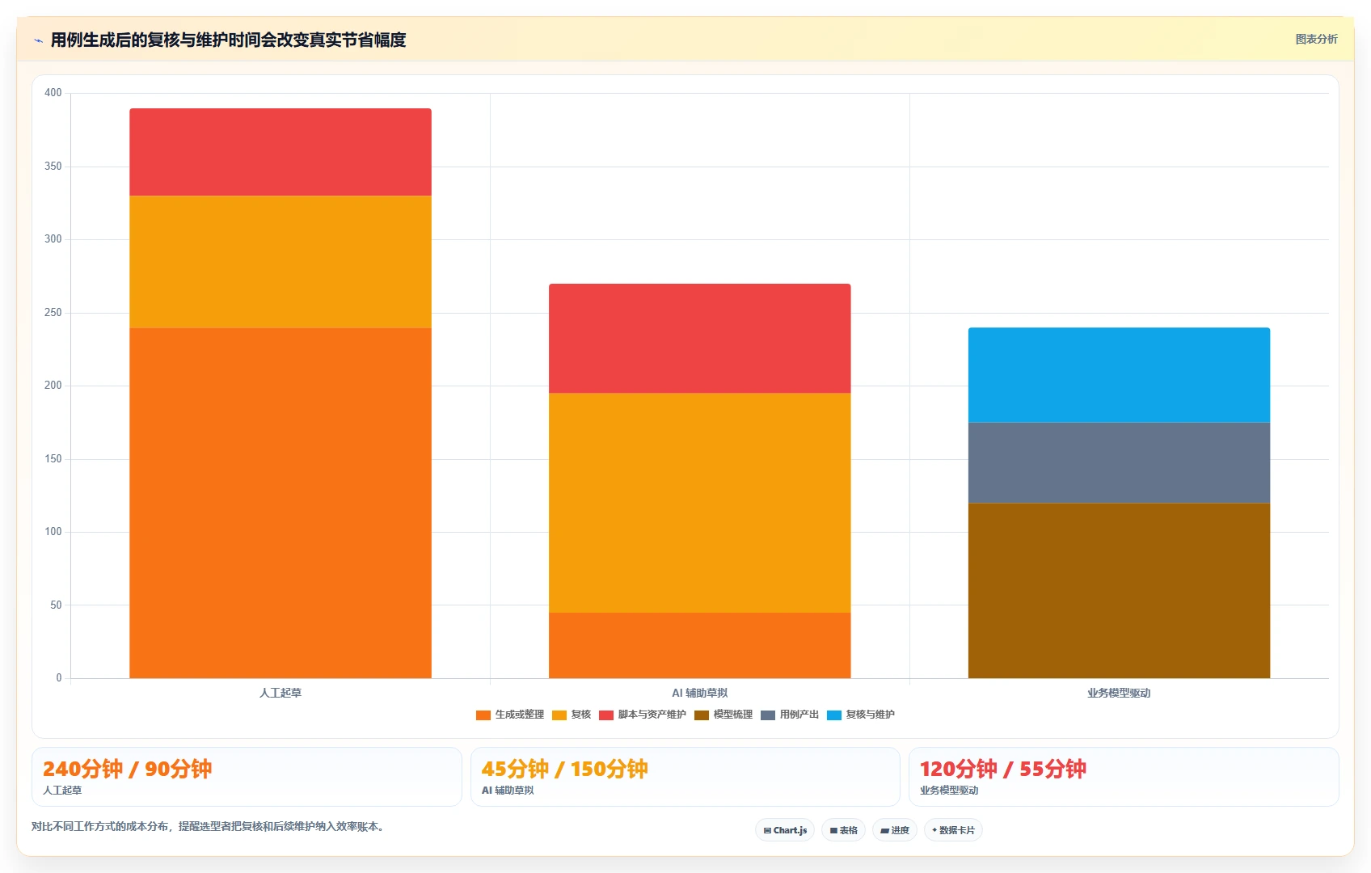This screenshot has width=1371, height=873.
Task: Click the 250 y-axis tick label
Action: (53, 313)
